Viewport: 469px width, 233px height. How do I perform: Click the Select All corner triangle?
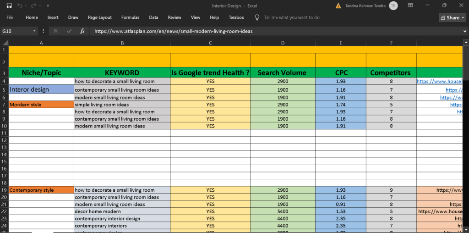(x=5, y=43)
